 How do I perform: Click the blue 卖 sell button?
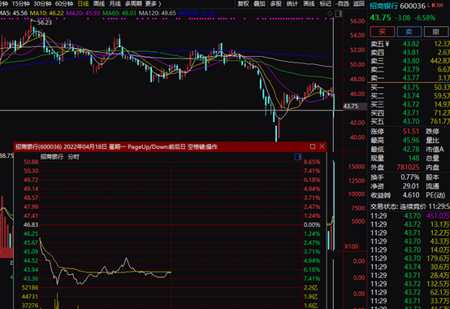409,31
